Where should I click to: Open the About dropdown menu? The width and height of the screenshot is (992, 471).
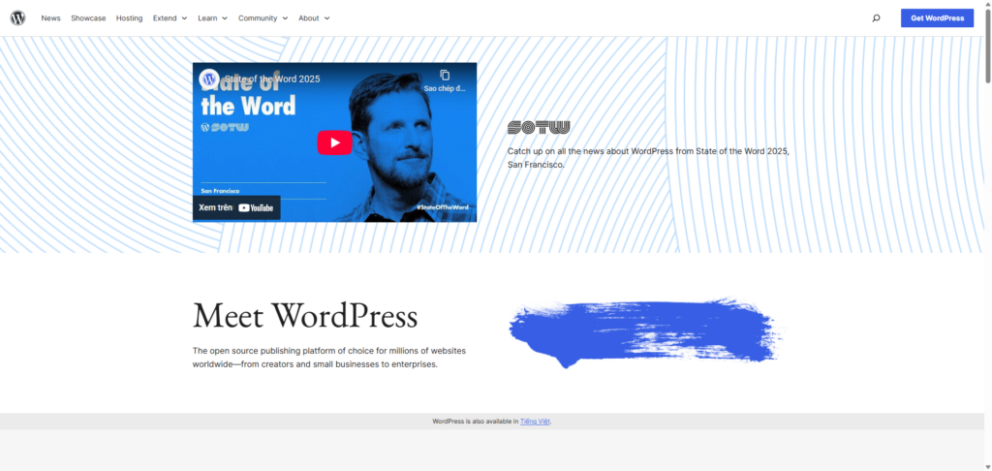coord(314,17)
